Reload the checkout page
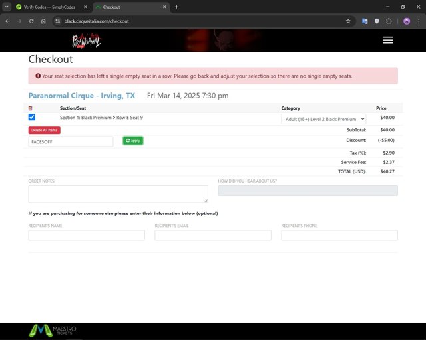The height and width of the screenshot is (340, 426). point(31,21)
